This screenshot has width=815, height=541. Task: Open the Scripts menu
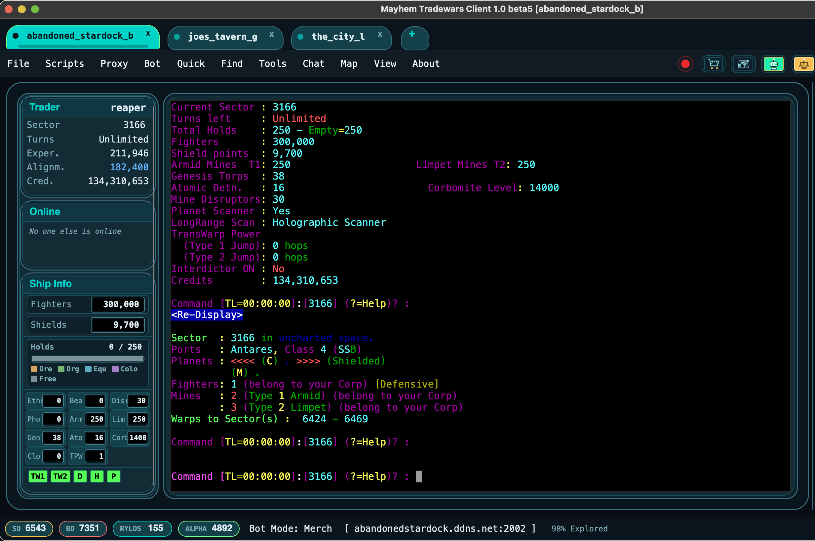tap(65, 63)
